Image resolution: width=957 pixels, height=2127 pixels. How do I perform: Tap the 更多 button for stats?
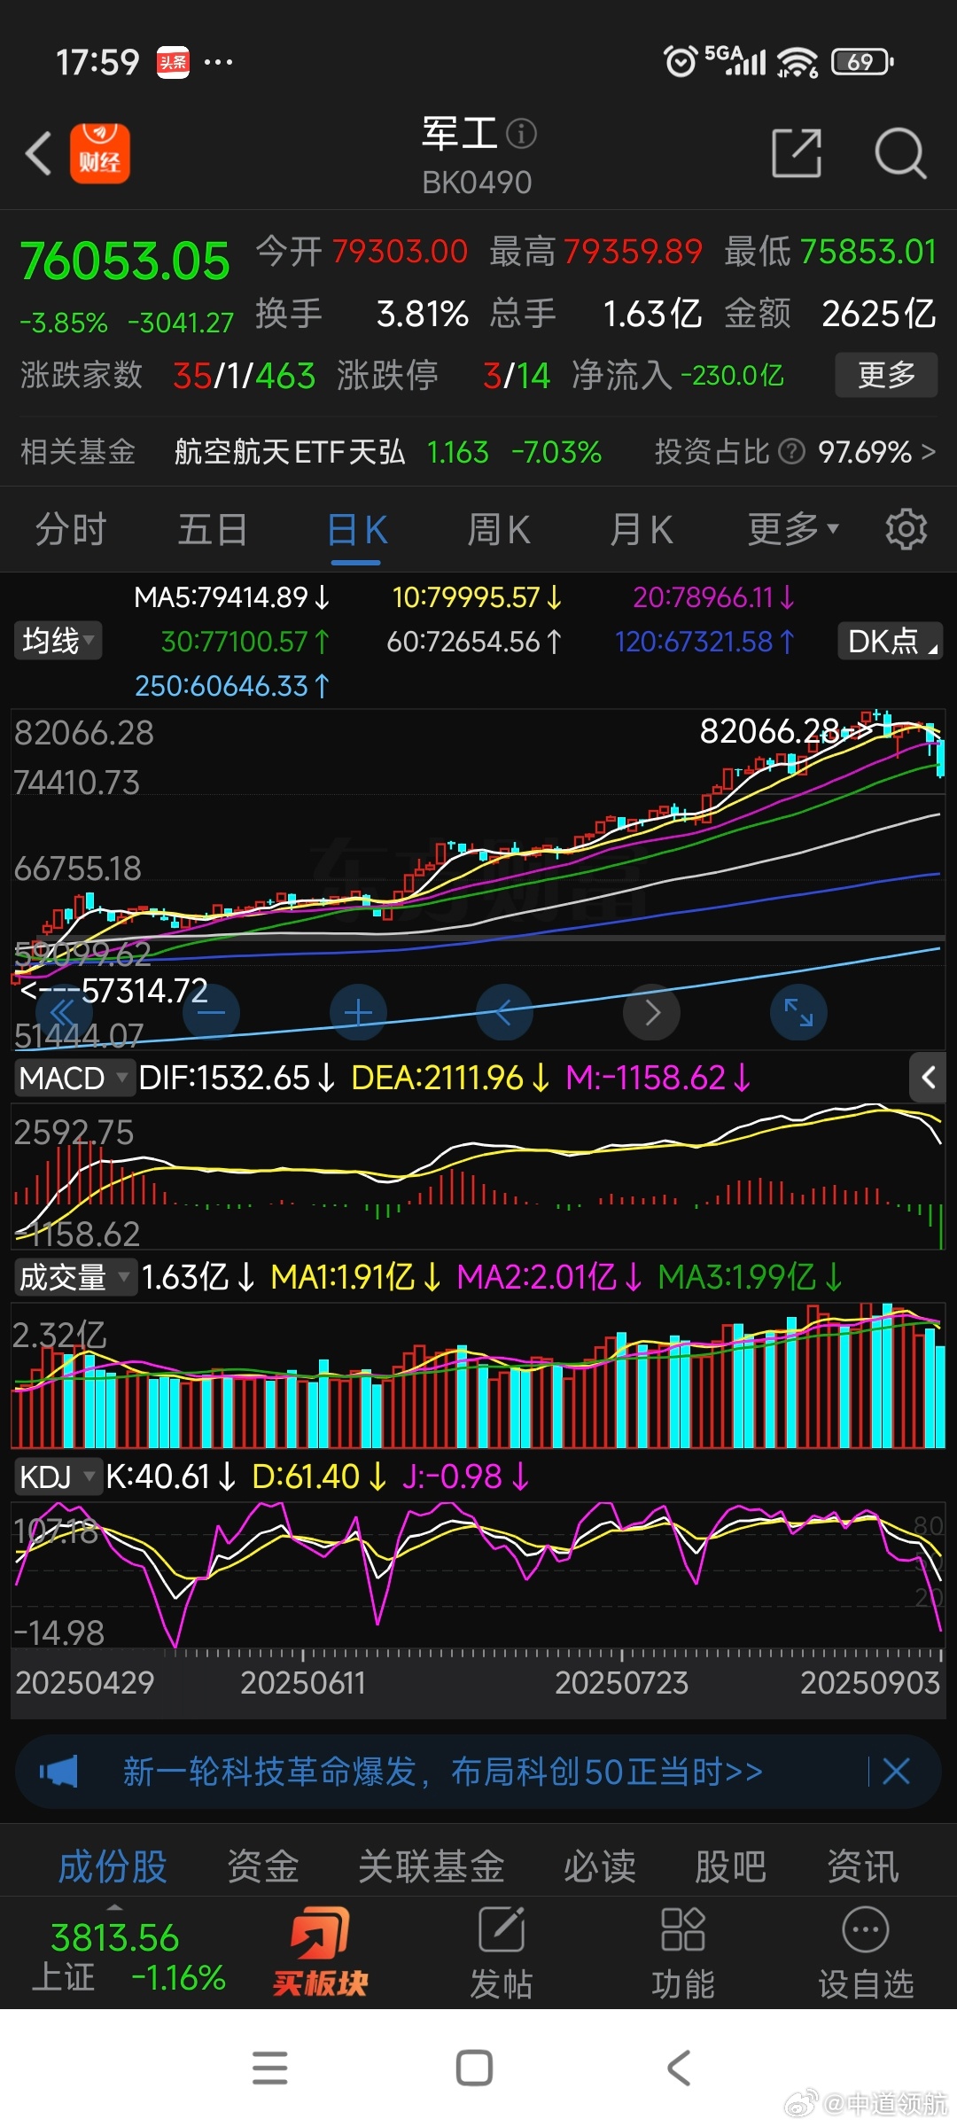click(885, 376)
